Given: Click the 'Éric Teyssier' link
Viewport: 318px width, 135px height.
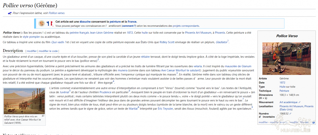Looking at the screenshot, I should click(167, 108).
